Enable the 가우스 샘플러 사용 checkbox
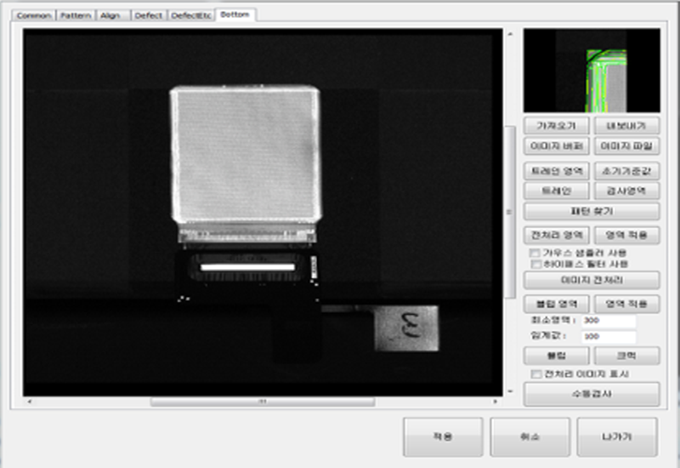This screenshot has height=468, width=680. pyautogui.click(x=535, y=253)
